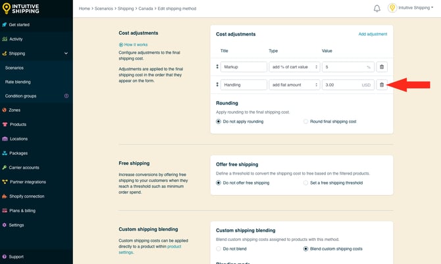The height and width of the screenshot is (264, 441).
Task: Go to Shipping breadcrumb
Action: point(126,9)
